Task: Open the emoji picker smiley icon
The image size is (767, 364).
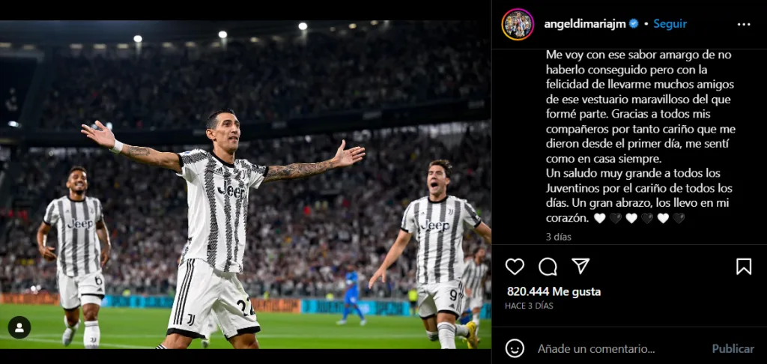Action: (515, 348)
